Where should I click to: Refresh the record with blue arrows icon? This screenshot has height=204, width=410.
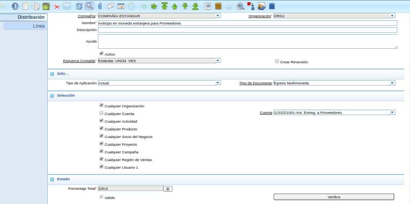coord(79,6)
